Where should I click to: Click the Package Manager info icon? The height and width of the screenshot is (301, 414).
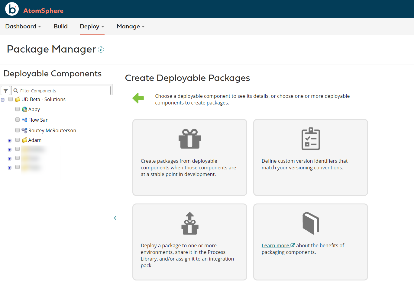(x=101, y=49)
